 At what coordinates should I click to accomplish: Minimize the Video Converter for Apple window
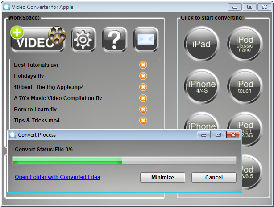click(x=235, y=7)
